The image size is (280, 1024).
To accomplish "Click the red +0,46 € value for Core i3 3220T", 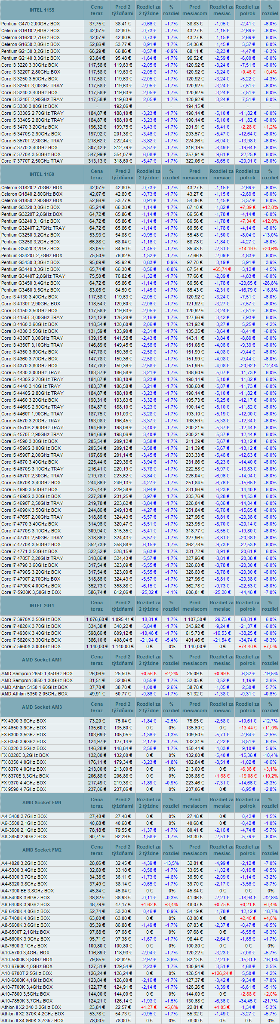I will [x=248, y=72].
